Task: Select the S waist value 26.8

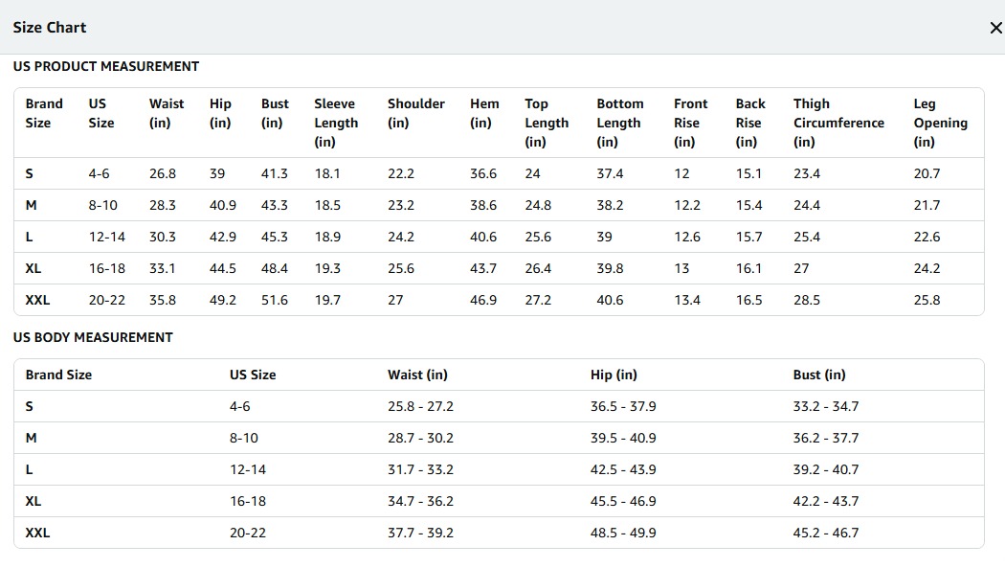Action: [x=162, y=173]
